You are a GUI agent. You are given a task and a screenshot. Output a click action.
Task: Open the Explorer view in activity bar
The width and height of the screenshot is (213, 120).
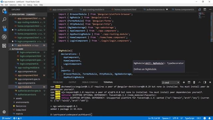(4, 11)
